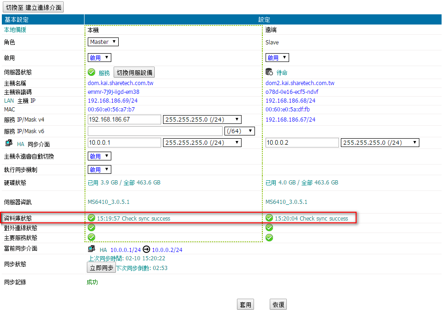
Task: Open the remote 啟用 enable dropdown
Action: (x=277, y=58)
